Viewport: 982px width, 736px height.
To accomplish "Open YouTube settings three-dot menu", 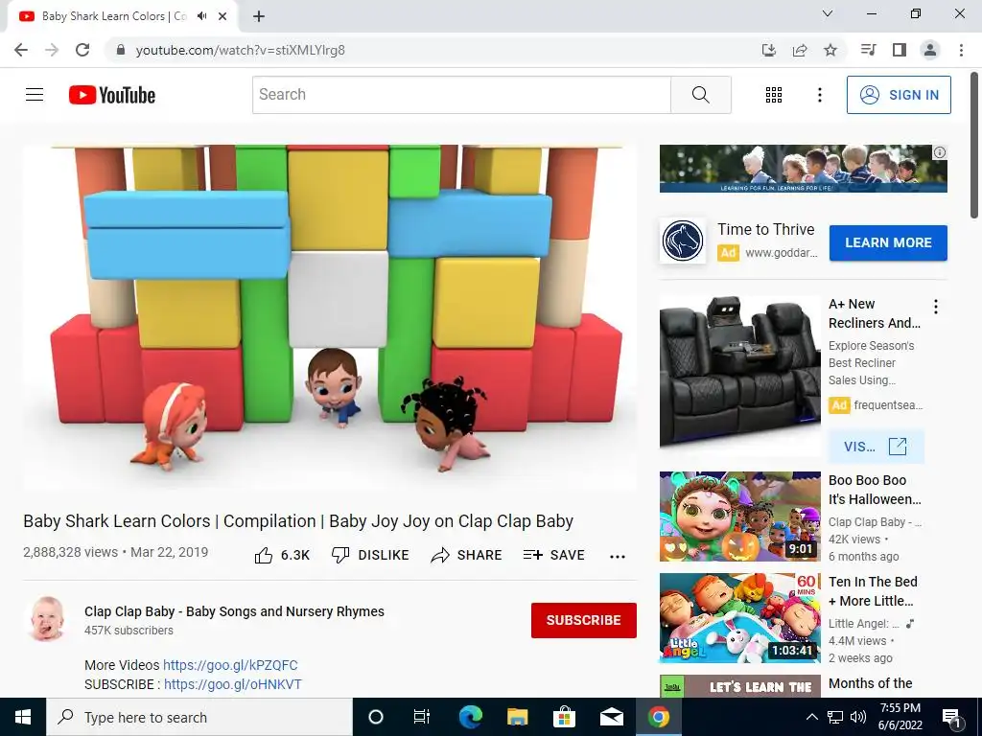I will (x=819, y=95).
